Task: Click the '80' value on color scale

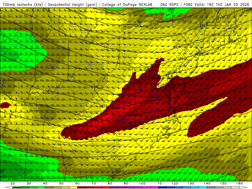Action: point(110,183)
